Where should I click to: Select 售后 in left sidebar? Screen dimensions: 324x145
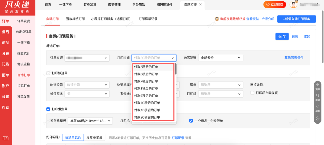6,32
